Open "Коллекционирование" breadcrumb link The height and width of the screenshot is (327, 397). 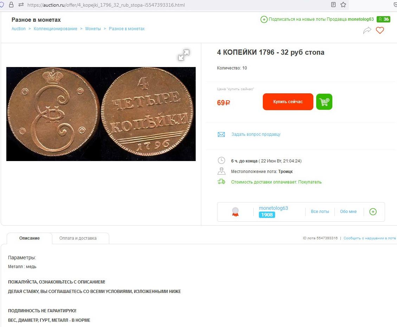(56, 29)
